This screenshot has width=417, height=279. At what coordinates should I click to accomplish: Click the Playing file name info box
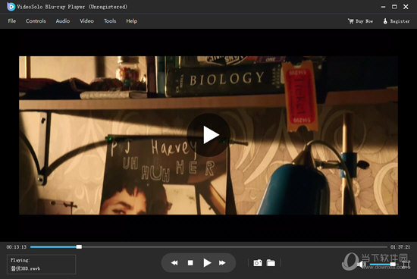click(41, 264)
